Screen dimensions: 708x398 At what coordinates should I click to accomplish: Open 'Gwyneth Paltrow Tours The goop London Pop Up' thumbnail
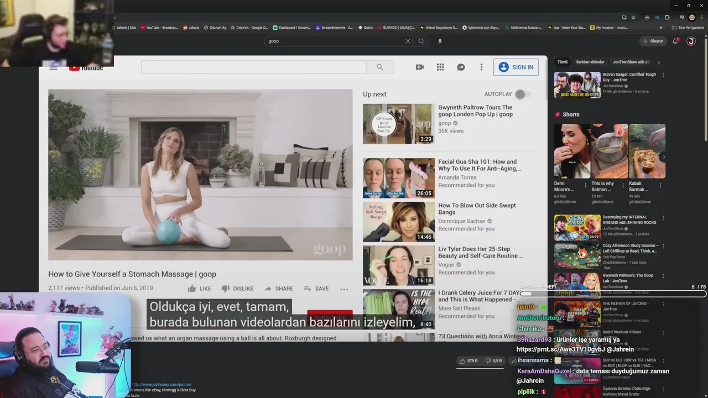pyautogui.click(x=398, y=124)
